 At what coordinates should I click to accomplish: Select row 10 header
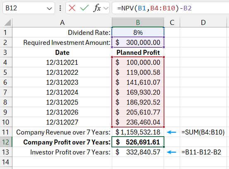click(x=6, y=122)
